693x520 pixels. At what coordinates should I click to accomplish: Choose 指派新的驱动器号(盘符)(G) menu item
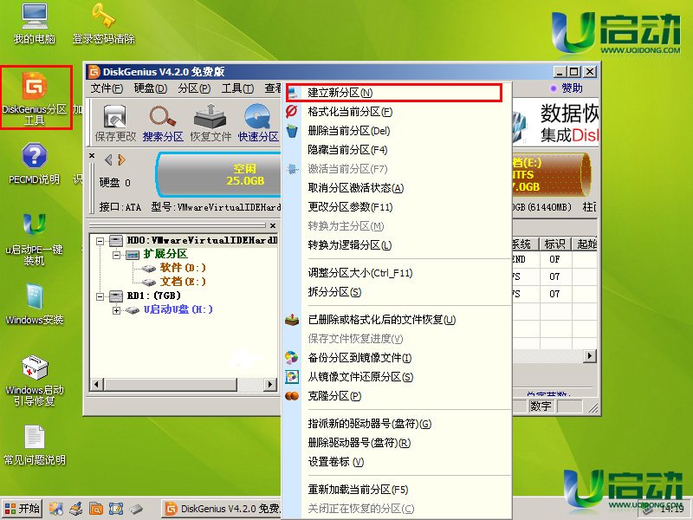397,424
